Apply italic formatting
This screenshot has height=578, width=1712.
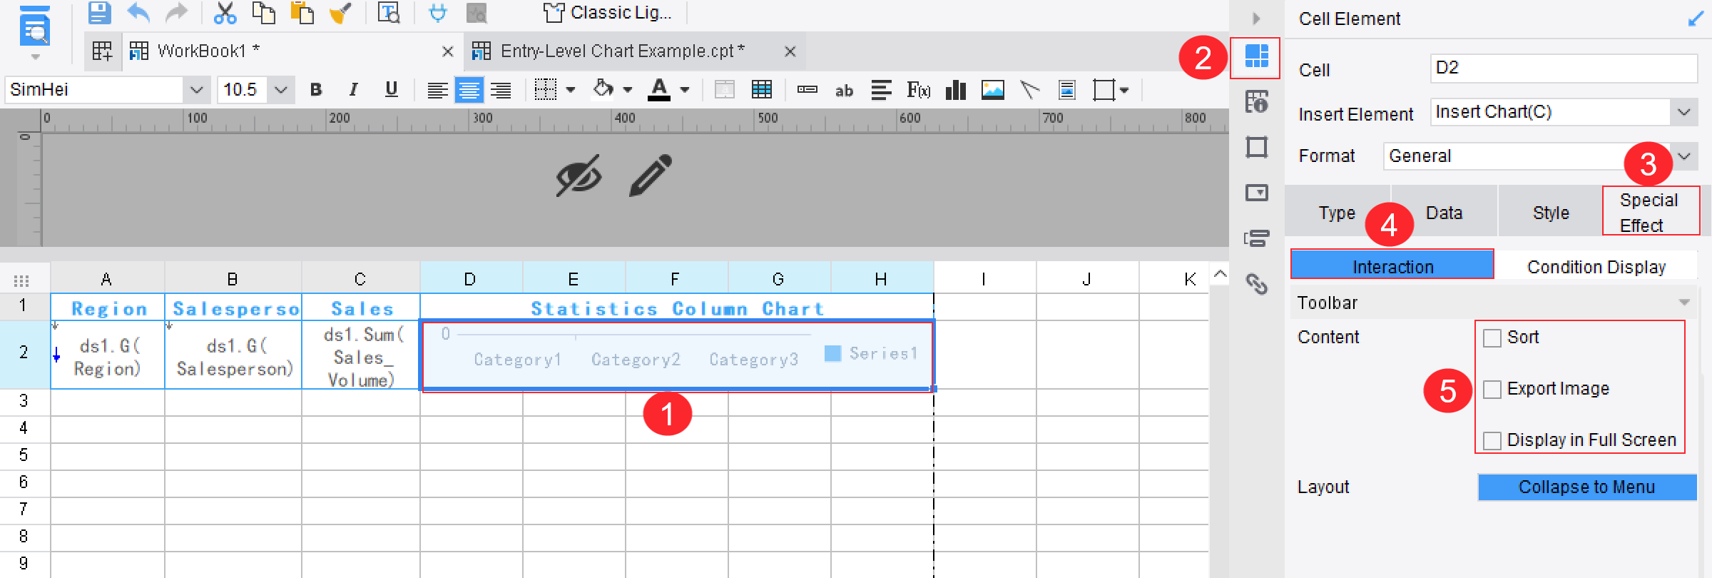[x=353, y=90]
